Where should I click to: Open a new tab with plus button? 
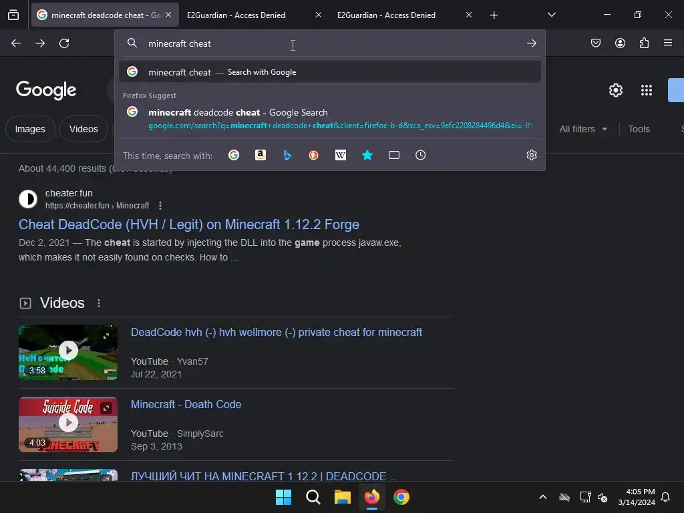click(x=494, y=15)
